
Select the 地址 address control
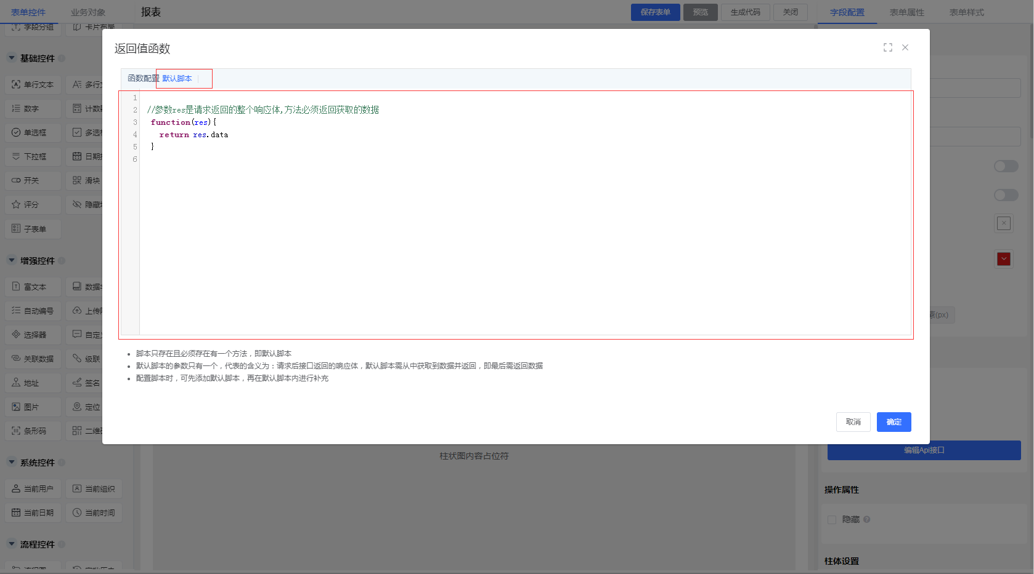click(x=33, y=383)
